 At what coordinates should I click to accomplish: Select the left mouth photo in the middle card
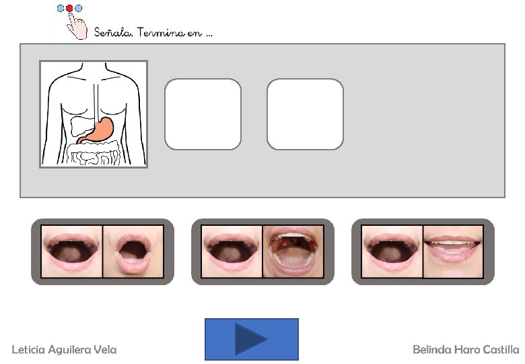pos(232,251)
